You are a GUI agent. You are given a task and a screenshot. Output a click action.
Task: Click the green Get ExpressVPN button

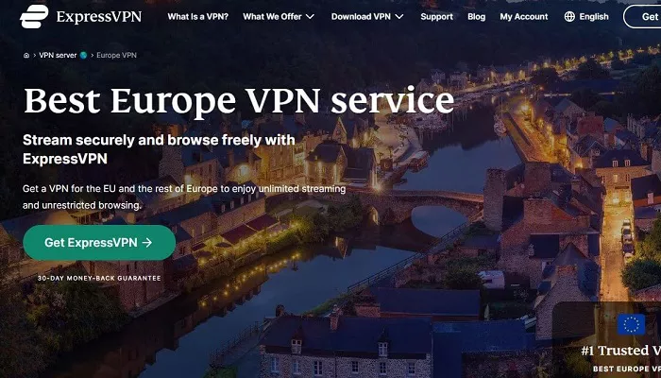[x=99, y=243]
